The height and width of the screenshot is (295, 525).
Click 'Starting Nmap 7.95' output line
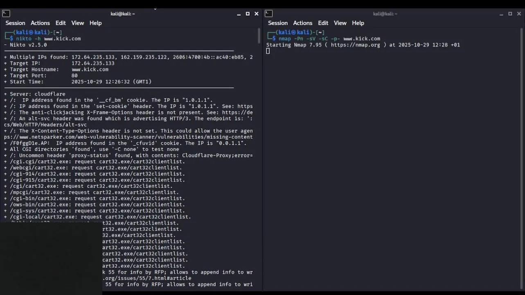click(x=363, y=45)
